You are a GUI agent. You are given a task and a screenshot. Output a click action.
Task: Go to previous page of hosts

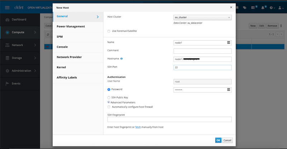coord(278,34)
